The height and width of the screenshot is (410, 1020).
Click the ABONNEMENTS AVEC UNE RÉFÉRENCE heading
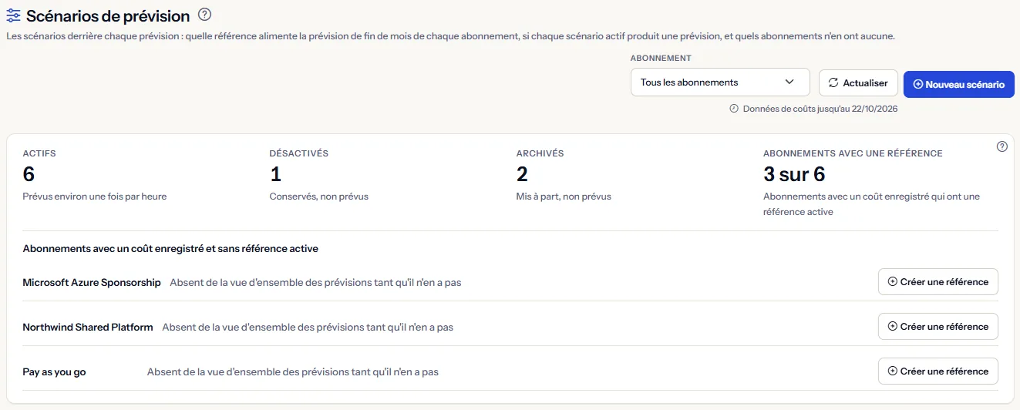pyautogui.click(x=853, y=153)
